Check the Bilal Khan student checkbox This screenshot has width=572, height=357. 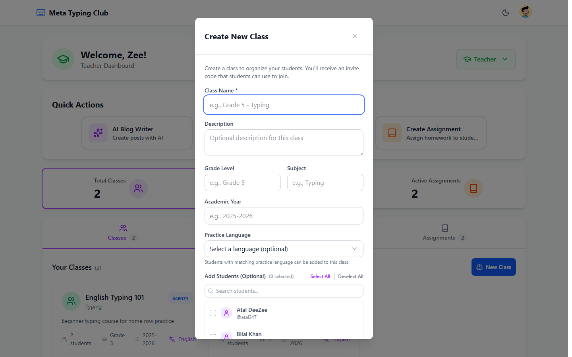[213, 337]
